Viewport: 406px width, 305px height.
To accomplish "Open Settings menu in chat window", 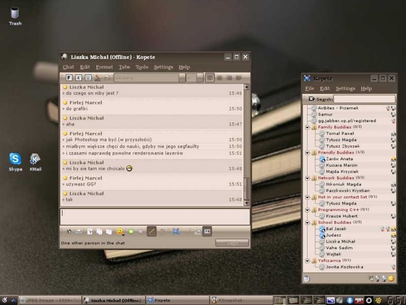I will (x=163, y=67).
